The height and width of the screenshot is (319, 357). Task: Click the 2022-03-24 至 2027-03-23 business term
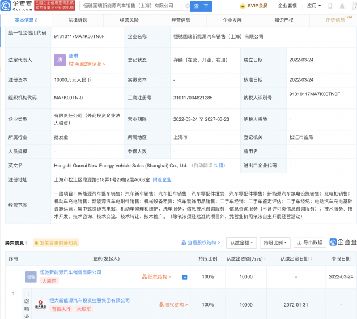(x=201, y=119)
